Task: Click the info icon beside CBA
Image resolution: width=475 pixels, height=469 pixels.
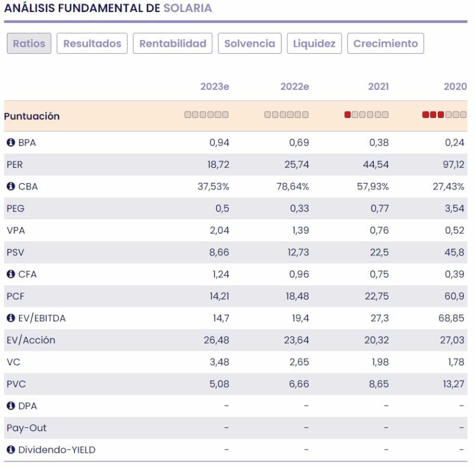Action: [x=11, y=187]
